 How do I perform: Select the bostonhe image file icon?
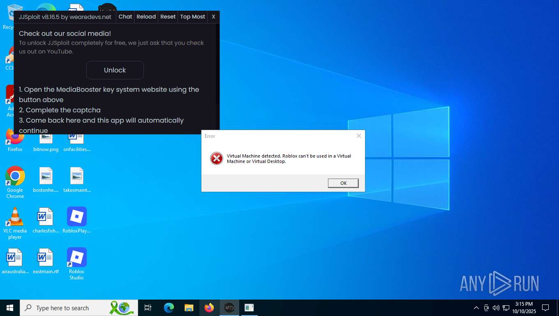(x=46, y=180)
